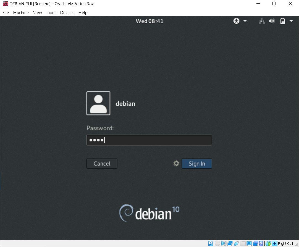Click the network adapters status icon
Viewport: 299px width, 247px height.
(230, 243)
